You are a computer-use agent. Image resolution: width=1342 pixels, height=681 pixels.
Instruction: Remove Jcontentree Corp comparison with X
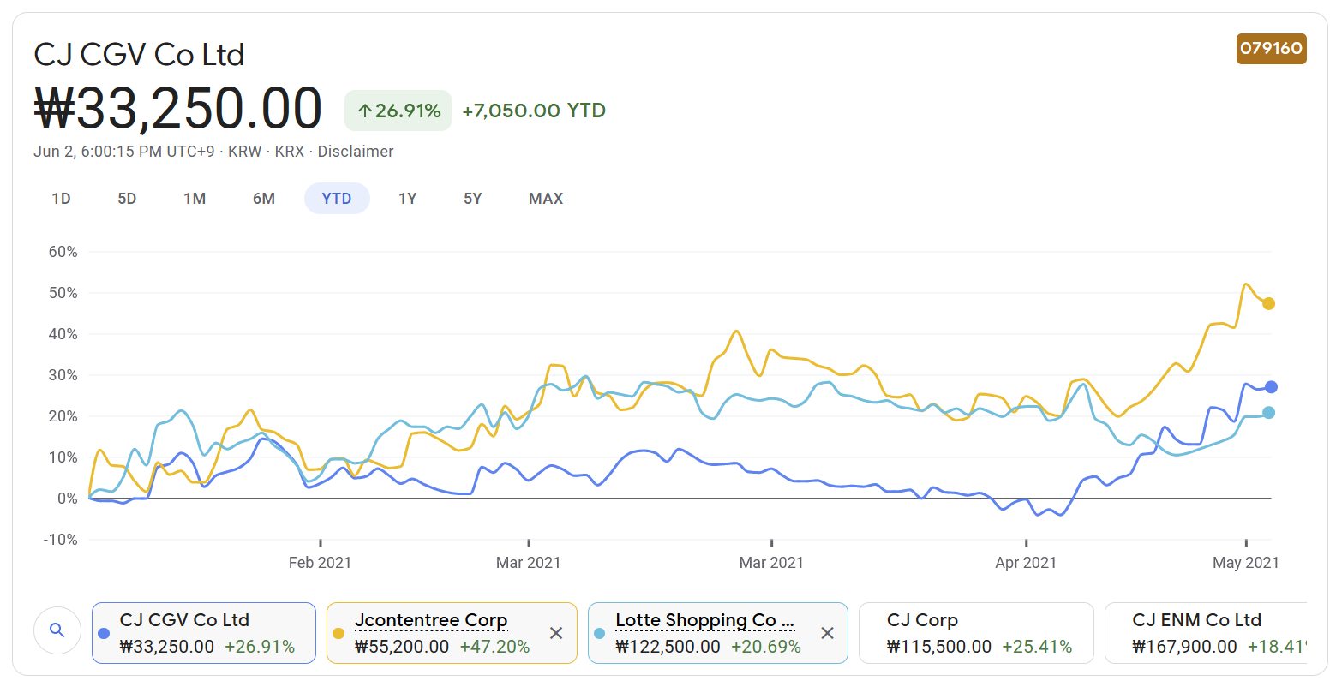[556, 633]
